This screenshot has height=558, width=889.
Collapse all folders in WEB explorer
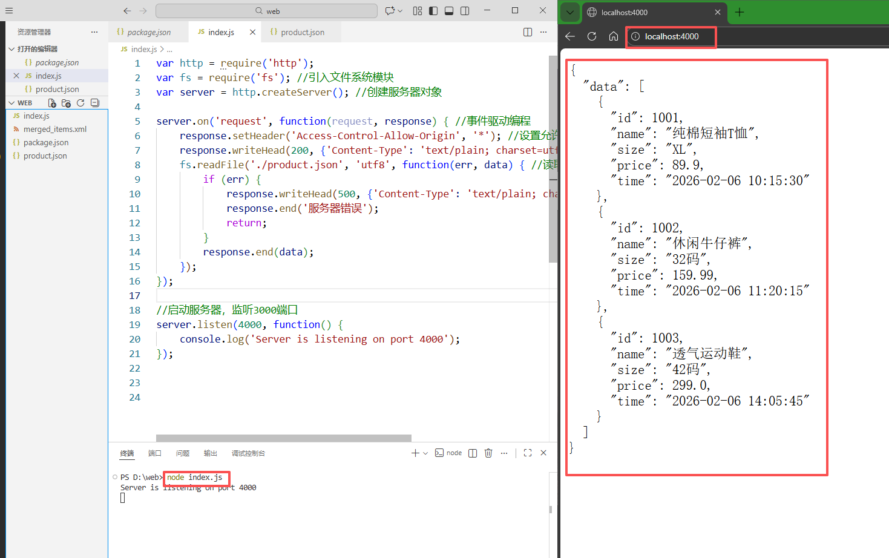point(95,103)
